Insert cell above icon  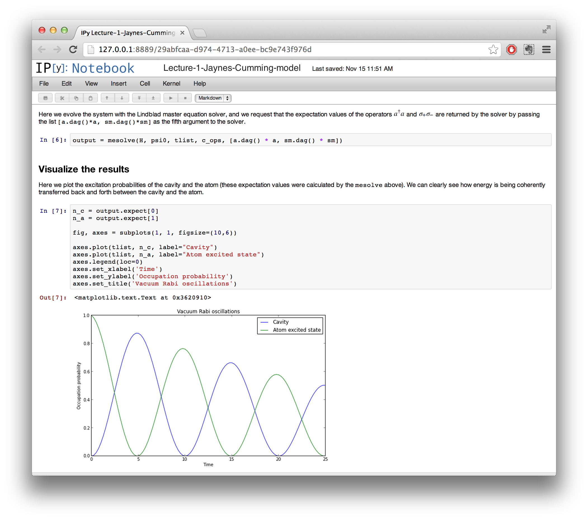(x=139, y=98)
